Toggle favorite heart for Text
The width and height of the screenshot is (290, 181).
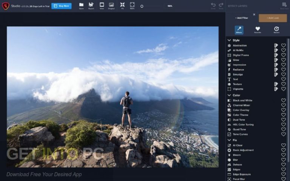283,79
